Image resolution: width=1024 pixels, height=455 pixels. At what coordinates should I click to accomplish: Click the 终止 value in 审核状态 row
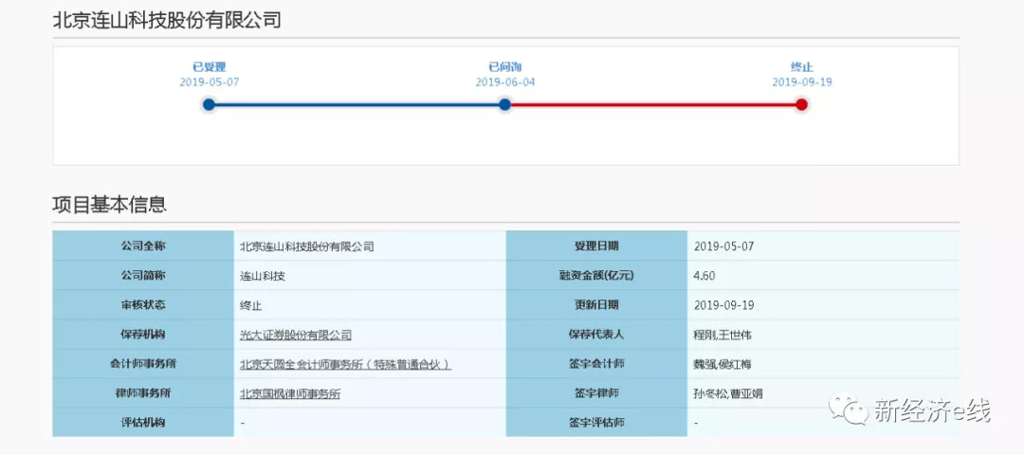(x=250, y=305)
